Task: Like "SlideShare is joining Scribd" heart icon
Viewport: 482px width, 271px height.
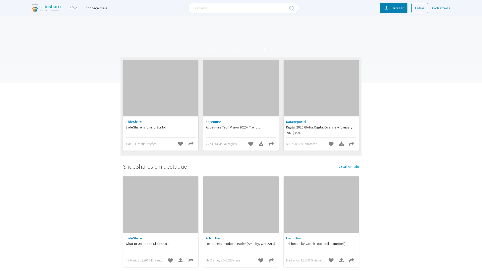Action: click(180, 144)
